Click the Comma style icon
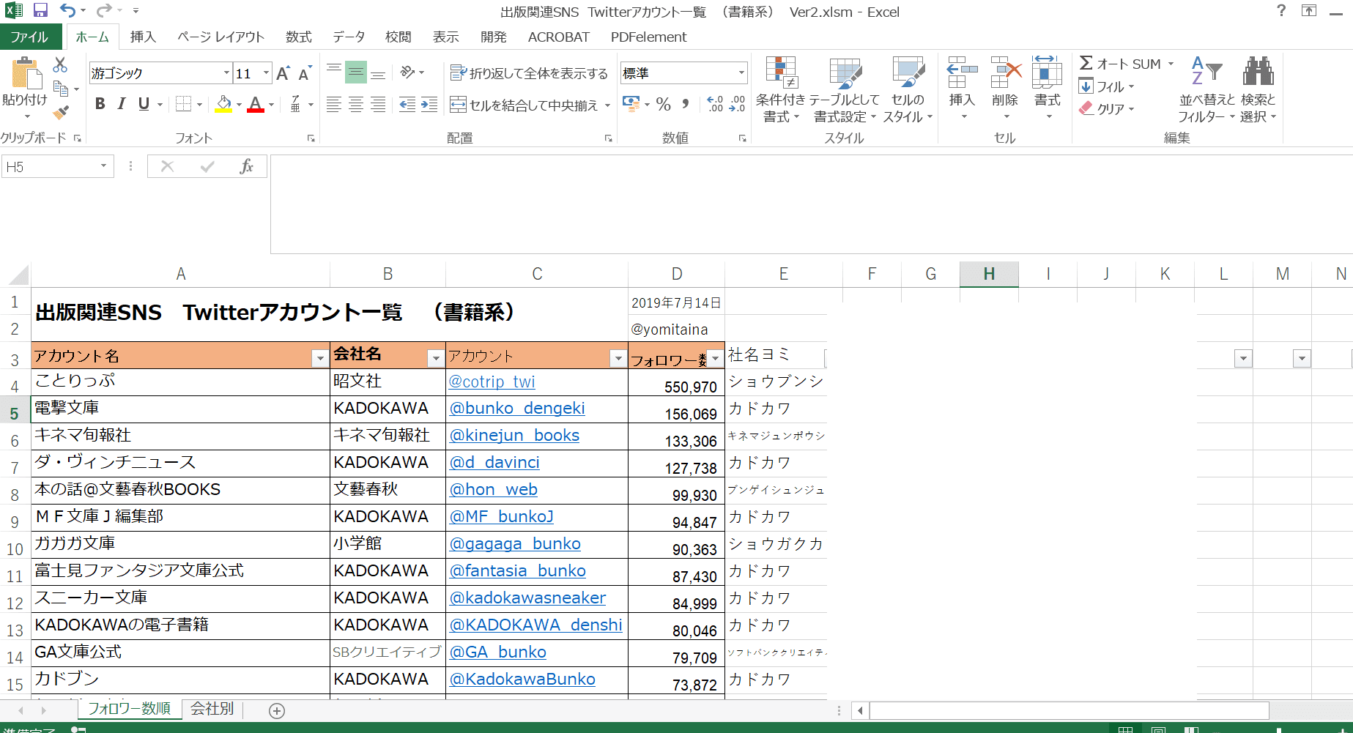Image resolution: width=1353 pixels, height=733 pixels. click(x=686, y=105)
